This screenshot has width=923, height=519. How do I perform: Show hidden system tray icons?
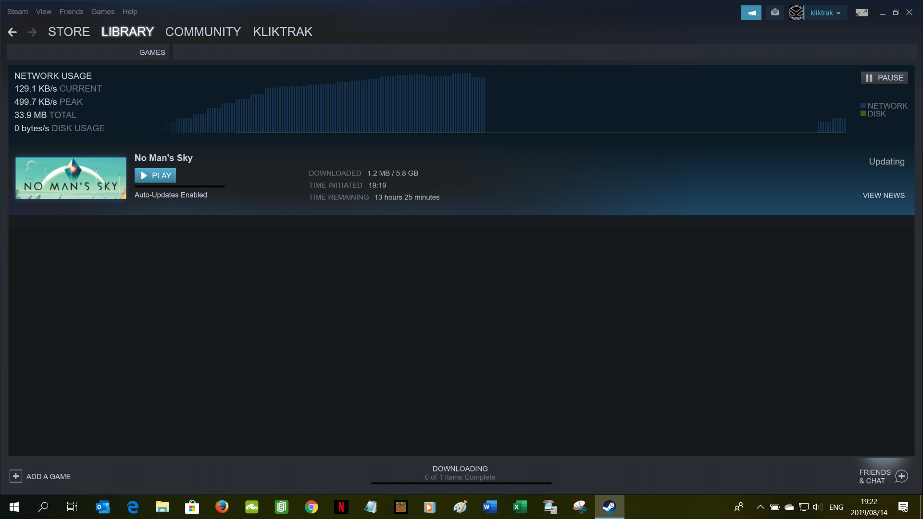760,507
